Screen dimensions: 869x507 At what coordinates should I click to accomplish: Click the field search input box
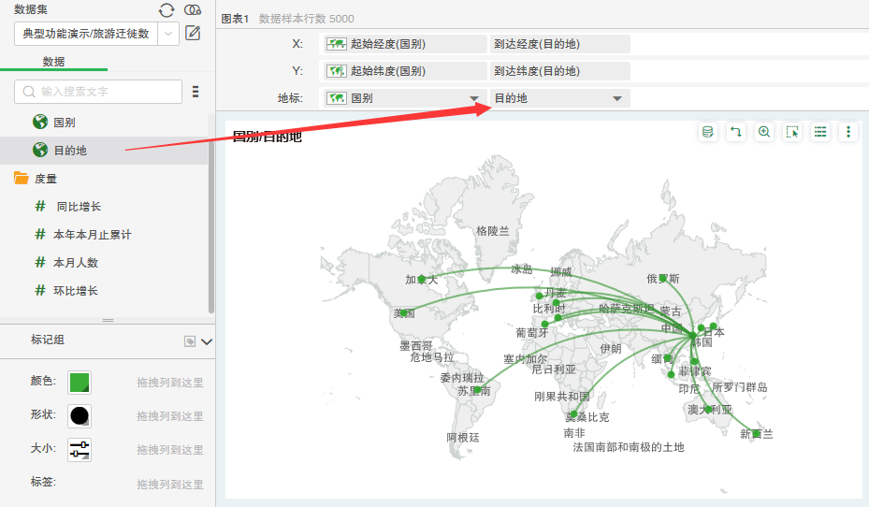pyautogui.click(x=98, y=92)
